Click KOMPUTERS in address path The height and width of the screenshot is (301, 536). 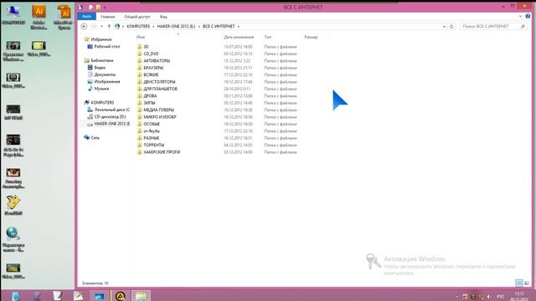[138, 26]
